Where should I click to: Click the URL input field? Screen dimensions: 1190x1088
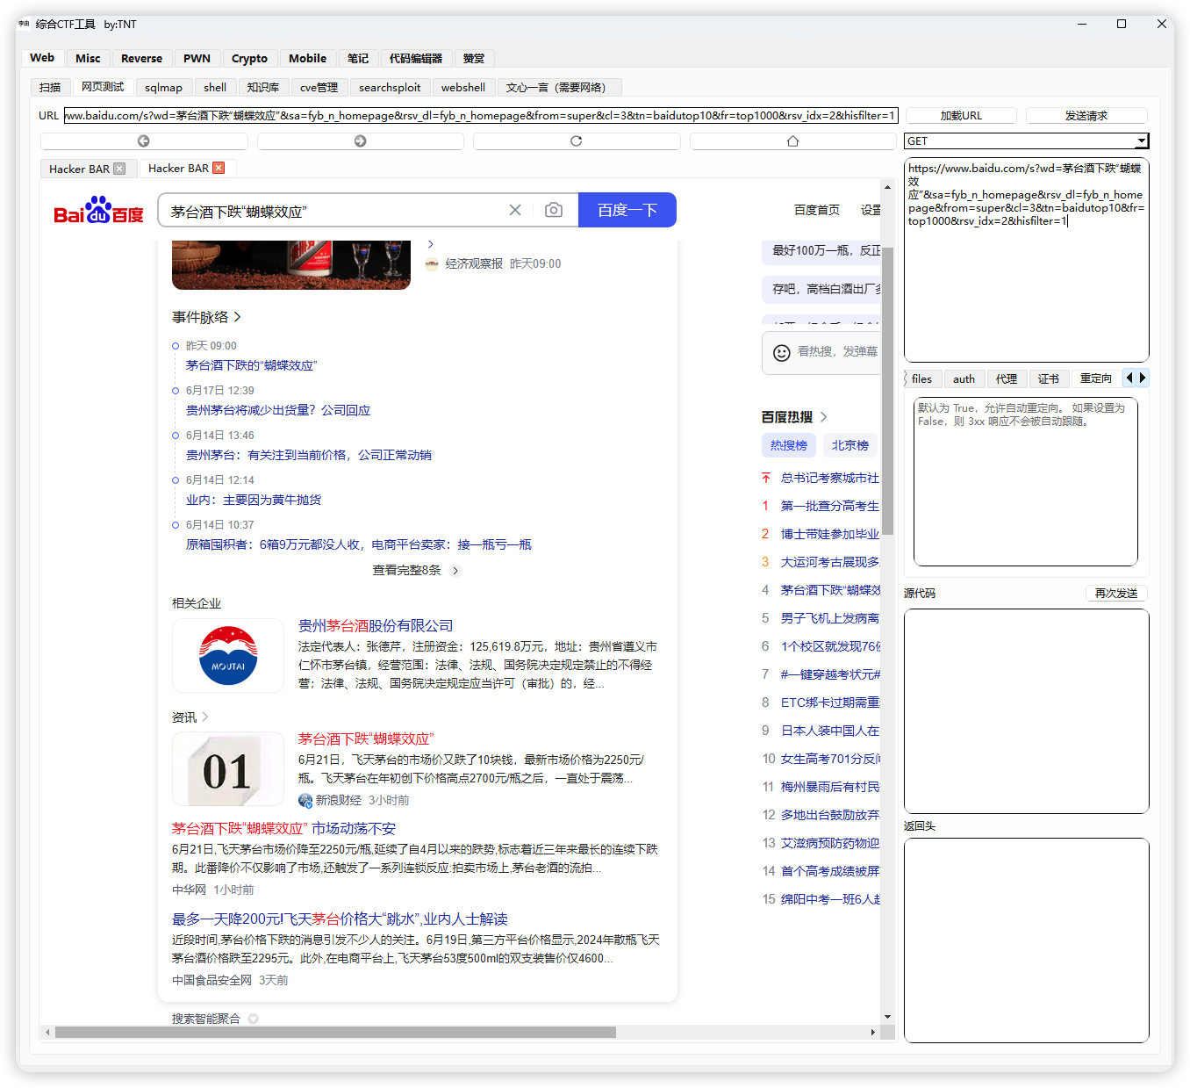point(481,115)
